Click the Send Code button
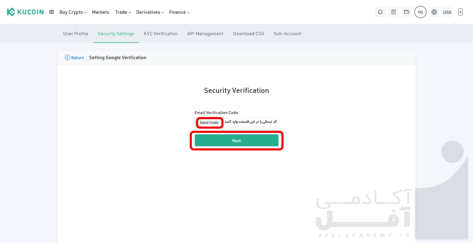Image resolution: width=473 pixels, height=243 pixels. pos(209,123)
